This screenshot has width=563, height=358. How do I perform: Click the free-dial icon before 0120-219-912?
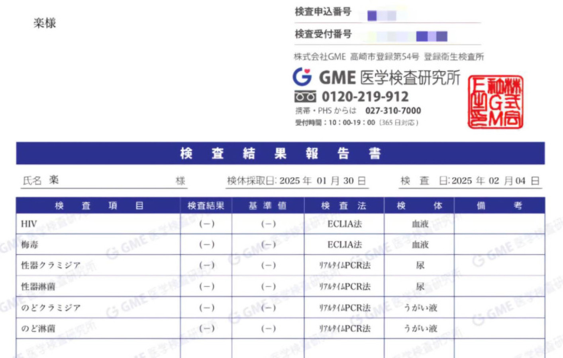tap(305, 97)
